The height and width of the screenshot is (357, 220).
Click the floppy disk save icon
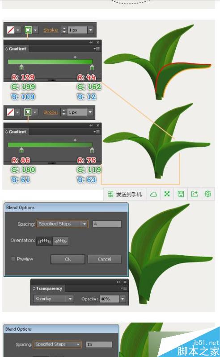point(181,194)
